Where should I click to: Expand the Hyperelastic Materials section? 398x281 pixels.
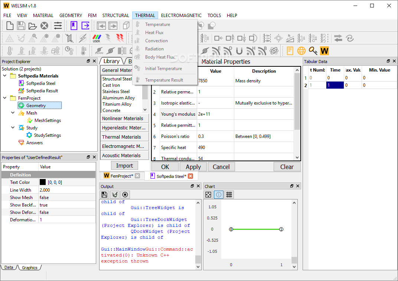click(124, 128)
